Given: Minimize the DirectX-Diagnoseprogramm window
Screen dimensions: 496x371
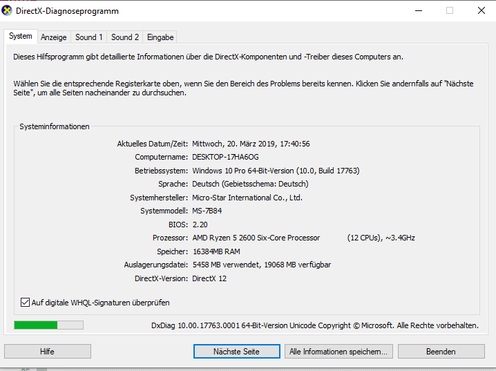Looking at the screenshot, I should coord(419,11).
